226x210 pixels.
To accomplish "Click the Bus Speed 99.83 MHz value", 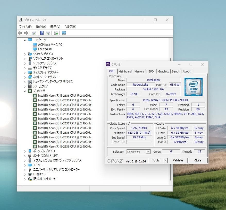I will click(139, 137).
